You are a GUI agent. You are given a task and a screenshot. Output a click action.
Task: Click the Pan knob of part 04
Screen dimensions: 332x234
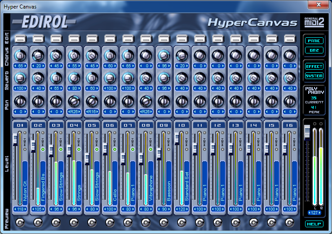[74, 101]
